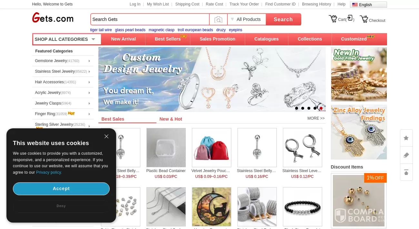Expand Gemstone Jewelry category arrow

point(89,61)
